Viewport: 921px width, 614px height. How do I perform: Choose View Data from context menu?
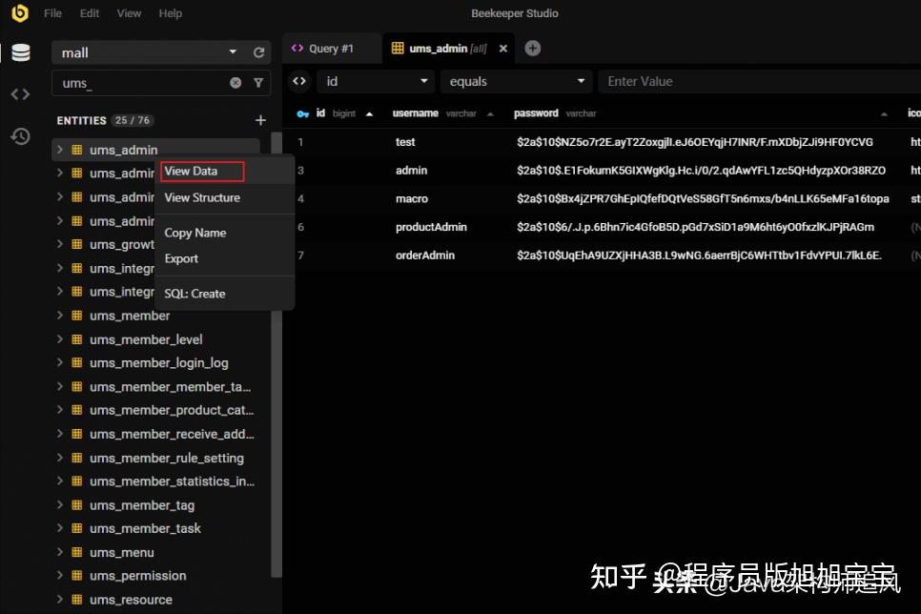click(224, 171)
